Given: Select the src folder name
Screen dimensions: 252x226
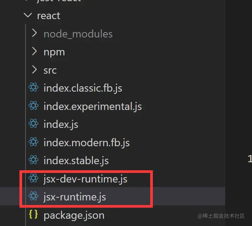Looking at the screenshot, I should click(x=50, y=70).
